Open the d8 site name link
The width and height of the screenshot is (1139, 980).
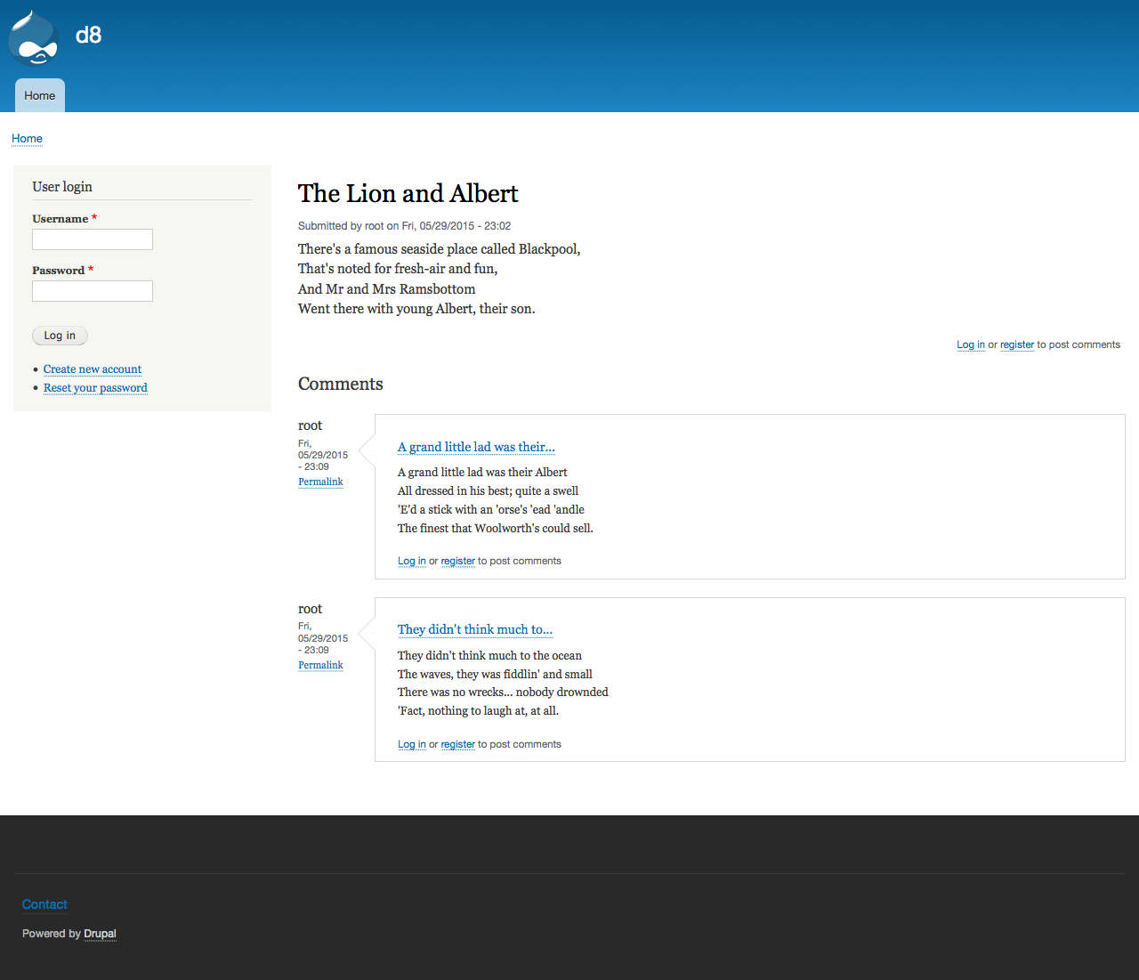tap(88, 35)
